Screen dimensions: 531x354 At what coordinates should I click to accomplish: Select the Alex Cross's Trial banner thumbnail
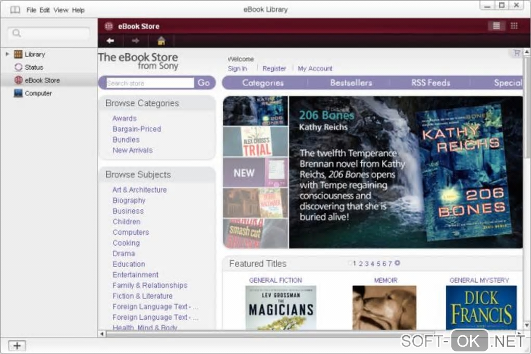click(256, 142)
